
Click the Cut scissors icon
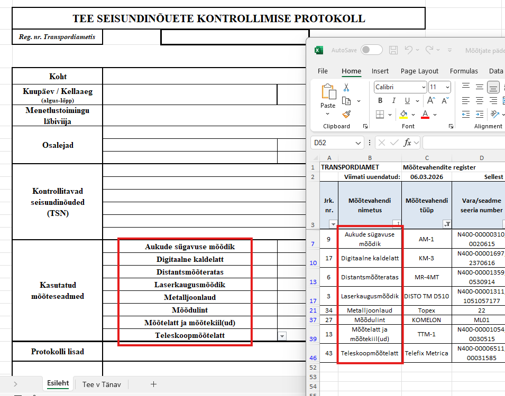[346, 87]
